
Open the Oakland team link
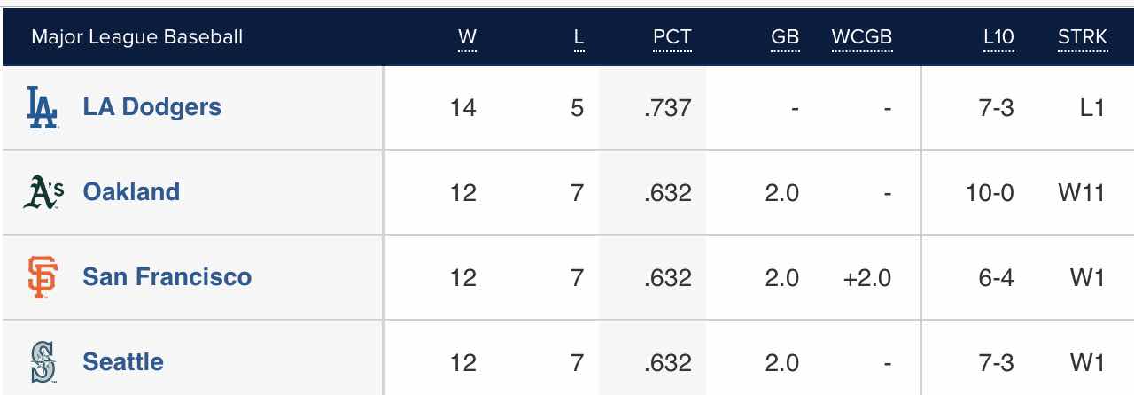click(x=131, y=192)
